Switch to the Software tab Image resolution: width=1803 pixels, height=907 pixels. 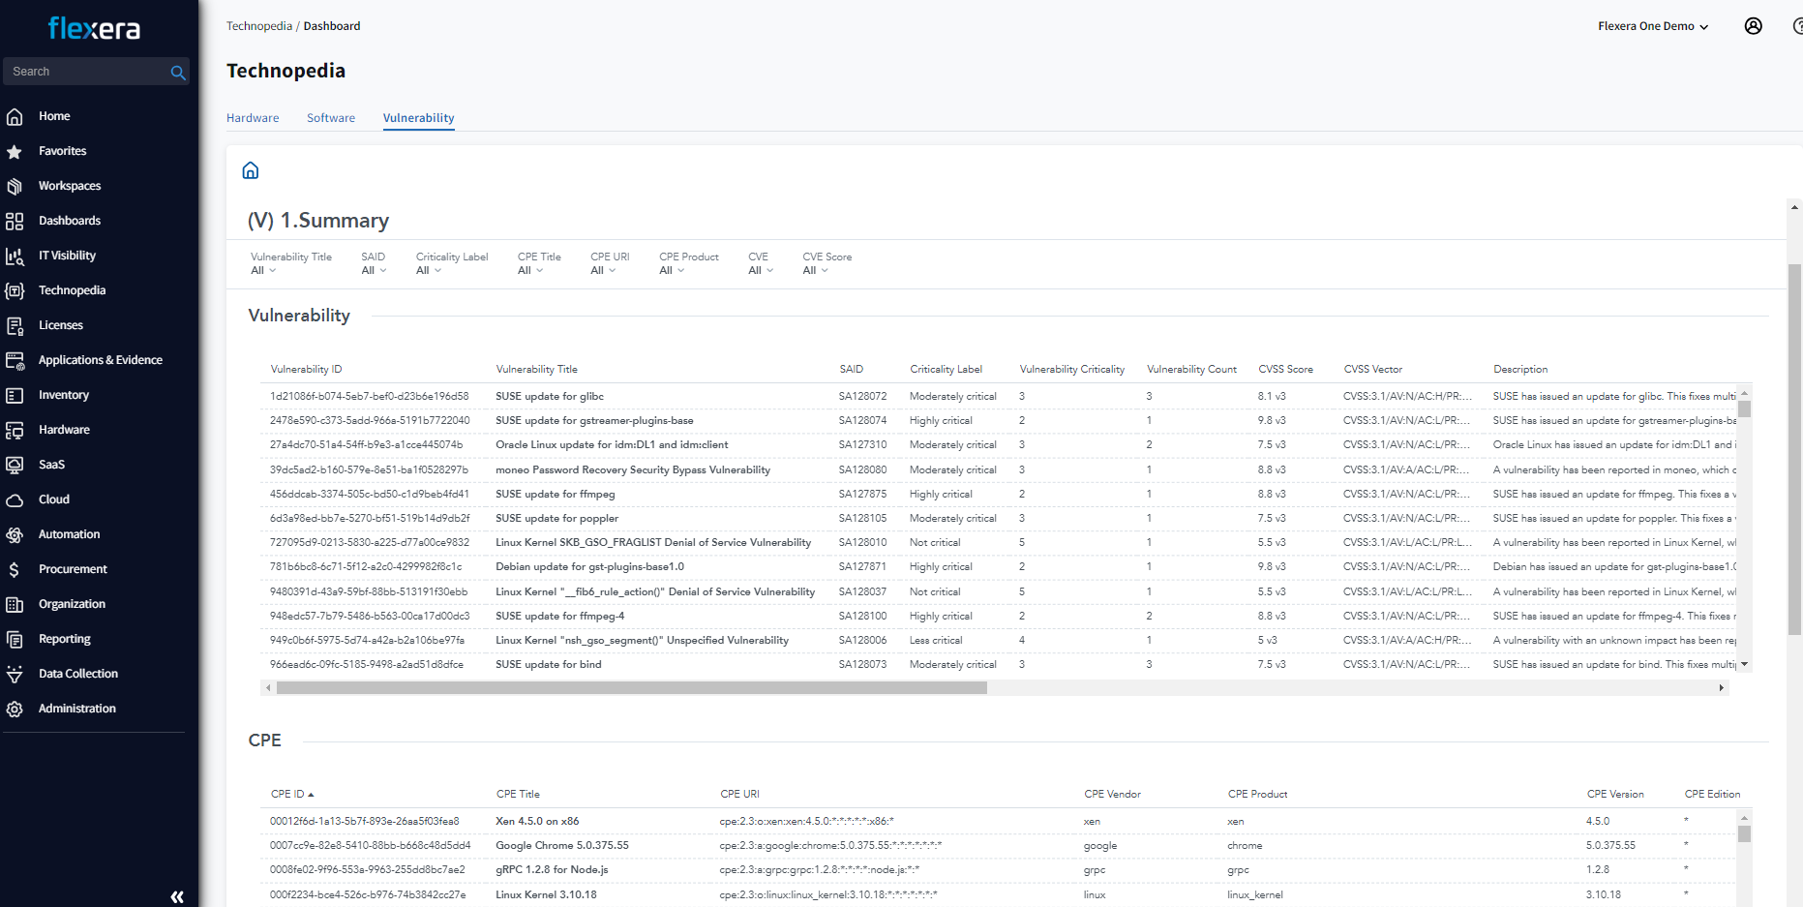331,118
